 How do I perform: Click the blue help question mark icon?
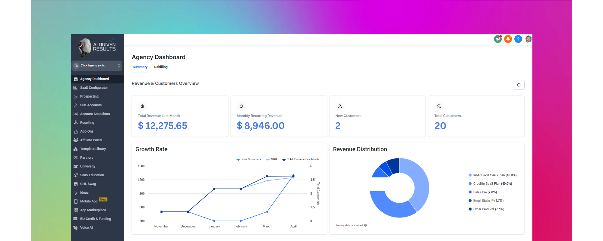tap(518, 39)
